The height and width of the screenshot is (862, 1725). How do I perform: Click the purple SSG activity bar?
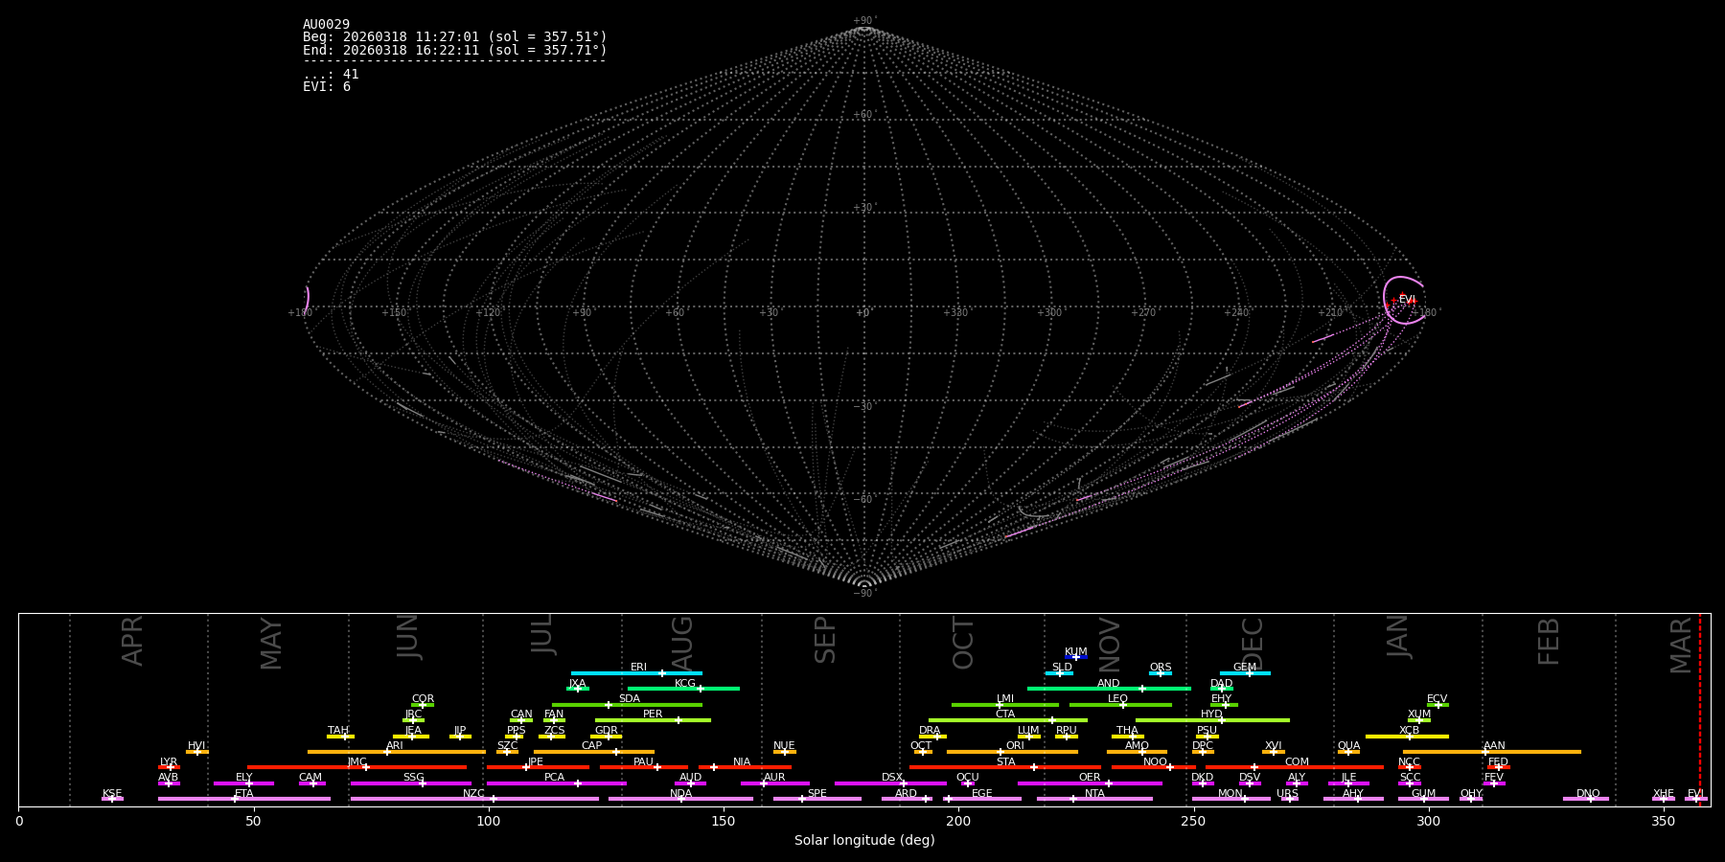tap(410, 783)
